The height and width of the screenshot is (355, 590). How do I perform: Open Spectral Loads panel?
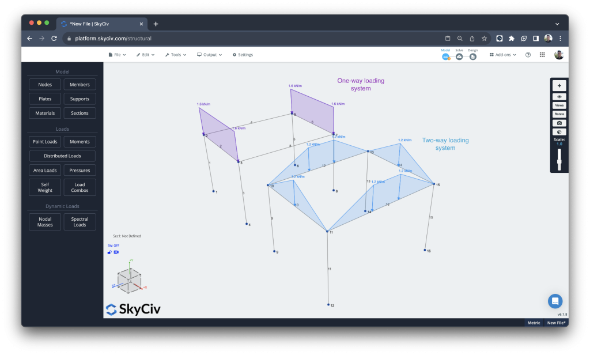pos(80,222)
